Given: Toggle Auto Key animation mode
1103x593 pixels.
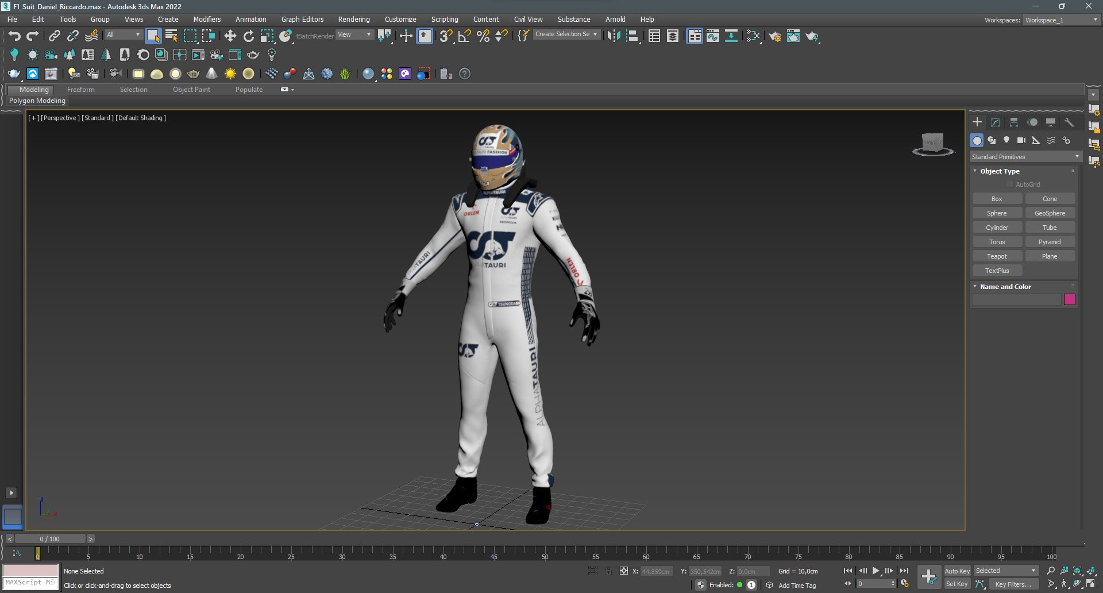Looking at the screenshot, I should [x=957, y=571].
